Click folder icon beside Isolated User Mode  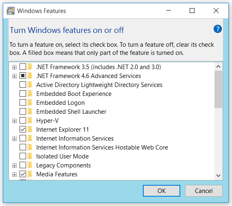pyautogui.click(x=30, y=156)
